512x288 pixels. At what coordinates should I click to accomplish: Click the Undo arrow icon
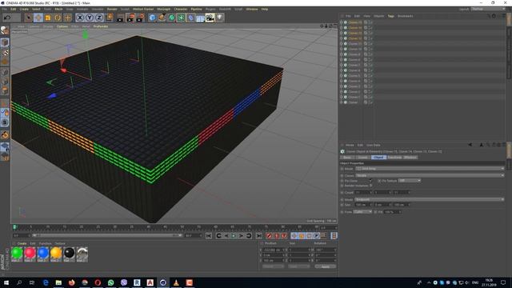point(7,18)
